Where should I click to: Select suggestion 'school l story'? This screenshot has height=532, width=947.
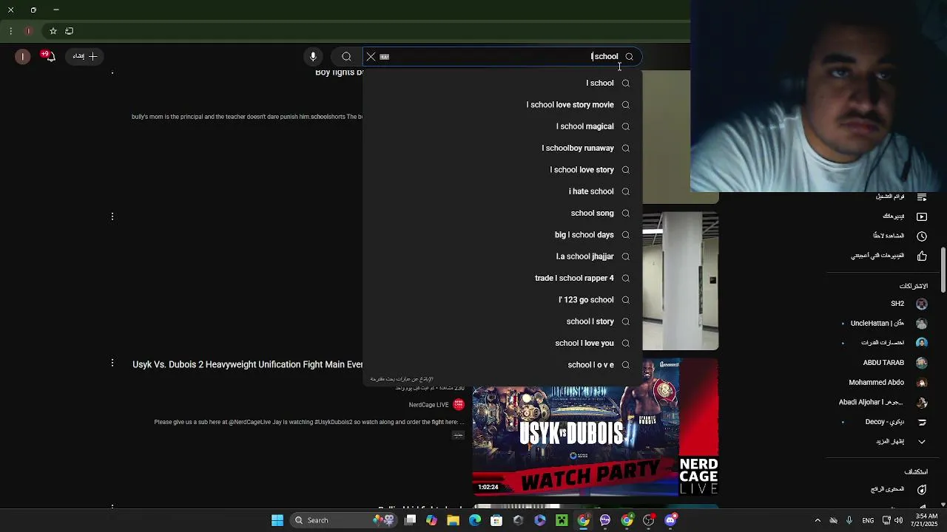point(502,321)
